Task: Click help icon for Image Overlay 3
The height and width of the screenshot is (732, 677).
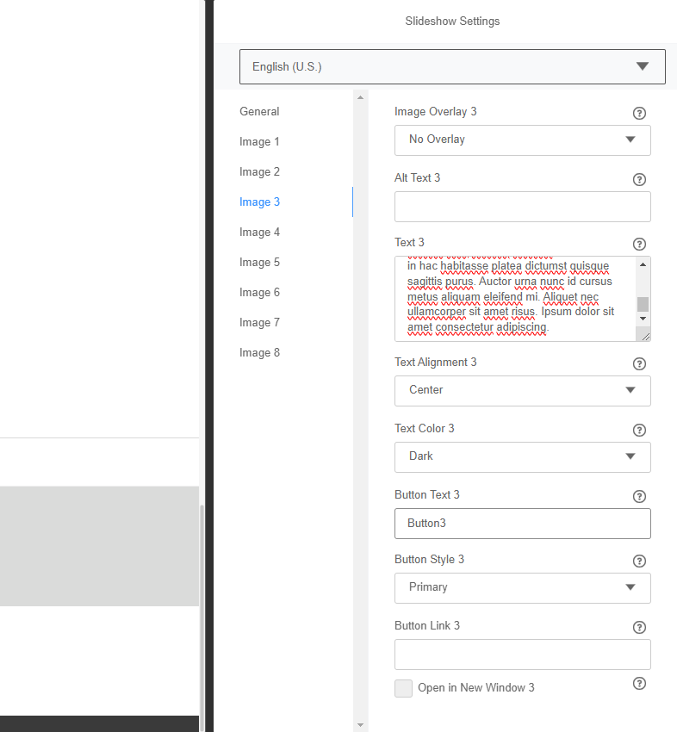Action: [639, 113]
